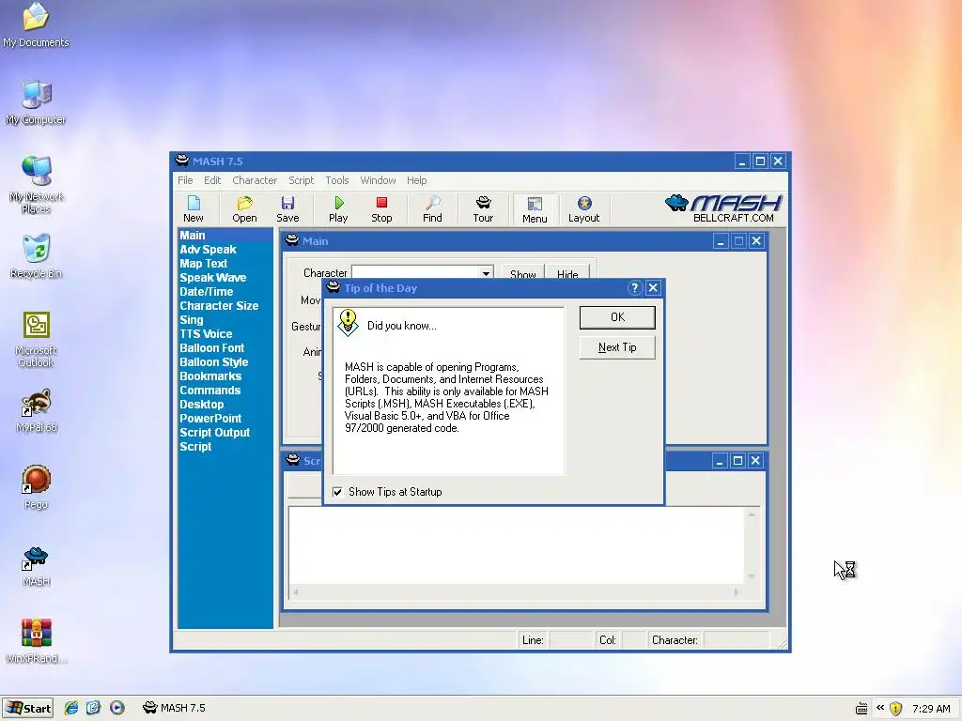Click the 7:29 AM taskbar clock
This screenshot has width=962, height=721.
(x=931, y=709)
